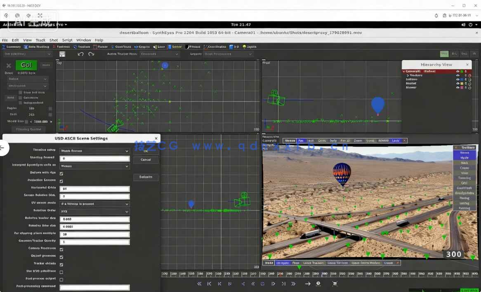Uncheck the Camera Frustums option
The image size is (481, 292).
coord(61,248)
